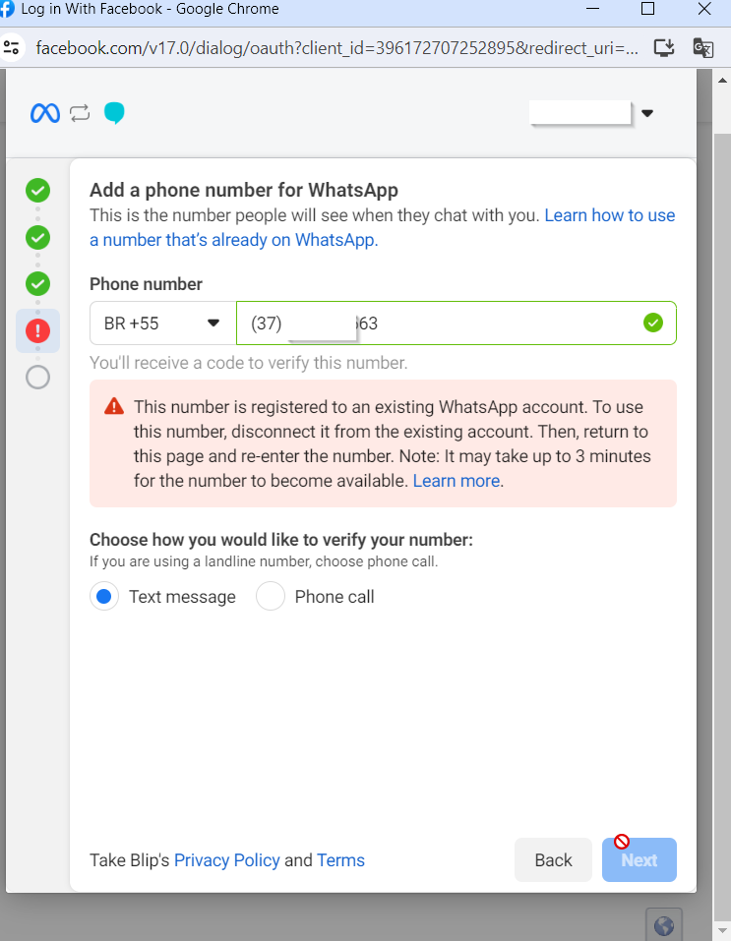Click the Phone number field label

coord(146,284)
